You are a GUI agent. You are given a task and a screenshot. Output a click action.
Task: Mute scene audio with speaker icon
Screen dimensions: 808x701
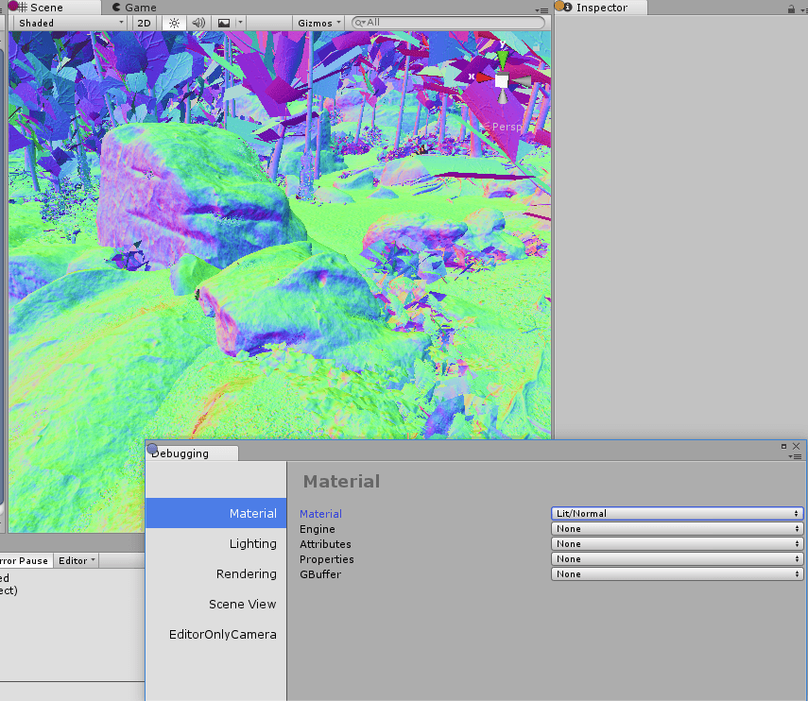[x=198, y=23]
